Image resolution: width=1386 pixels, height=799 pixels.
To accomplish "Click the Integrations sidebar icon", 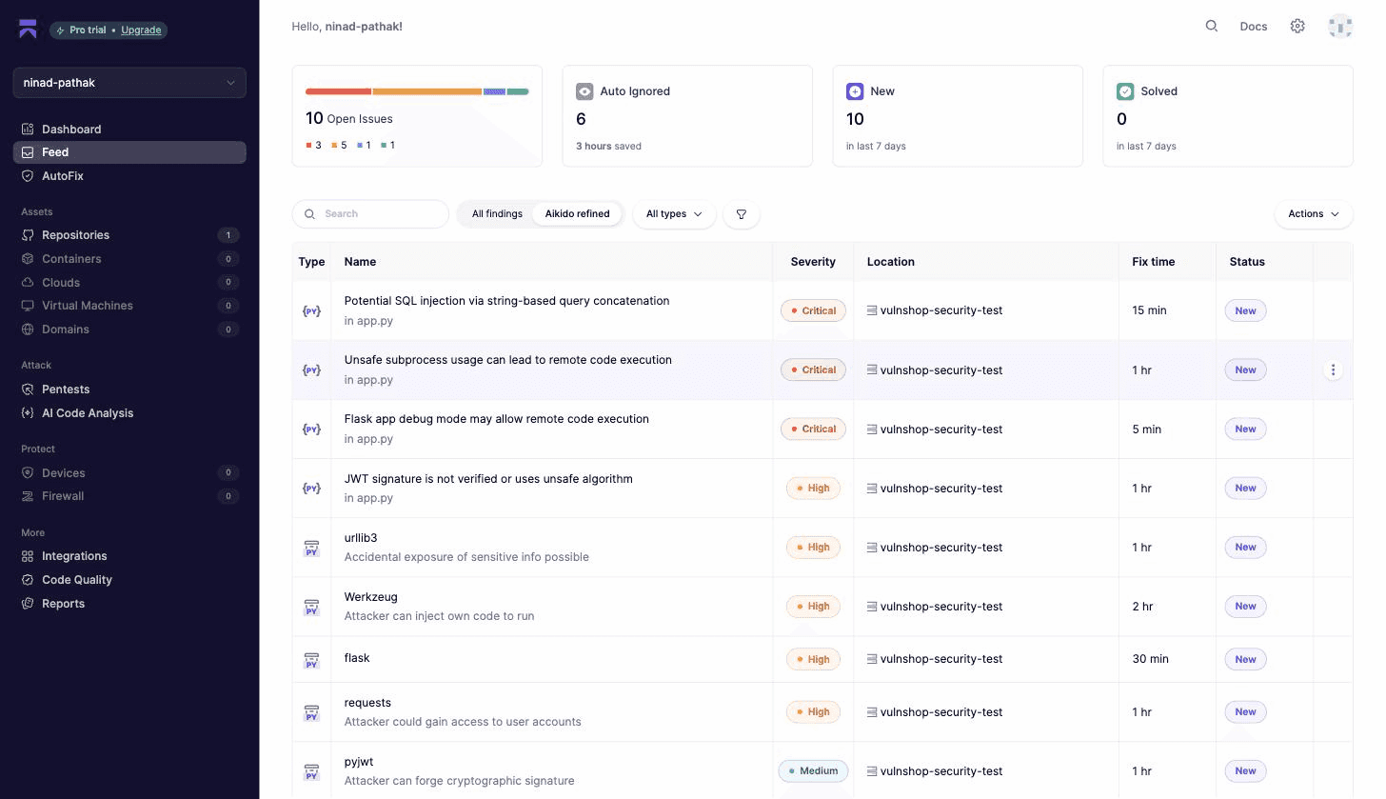I will 28,556.
